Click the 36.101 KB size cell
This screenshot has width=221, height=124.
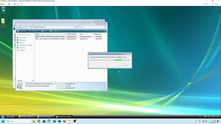coord(98,39)
